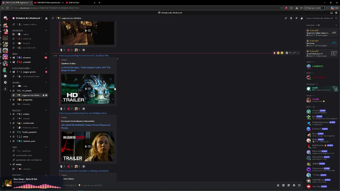This screenshot has width=340, height=191.
Task: Open add reaction picker on hovered message
Action: (x=287, y=53)
